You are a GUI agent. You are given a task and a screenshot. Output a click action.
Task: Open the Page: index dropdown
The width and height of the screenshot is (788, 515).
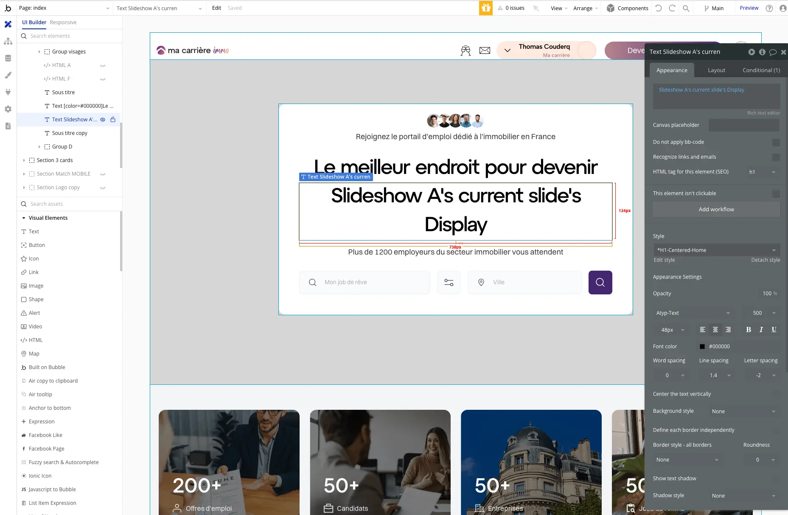click(x=64, y=8)
